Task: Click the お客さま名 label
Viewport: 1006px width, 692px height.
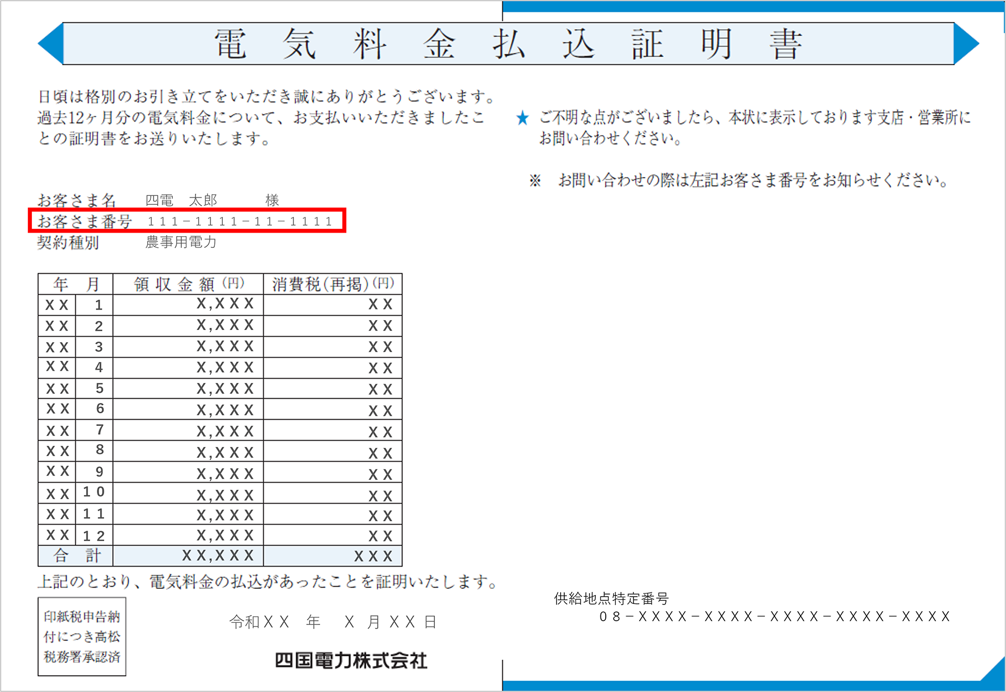Action: coord(76,200)
